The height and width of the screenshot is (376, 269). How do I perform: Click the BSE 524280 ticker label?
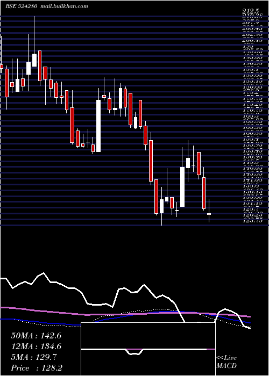click(x=21, y=6)
